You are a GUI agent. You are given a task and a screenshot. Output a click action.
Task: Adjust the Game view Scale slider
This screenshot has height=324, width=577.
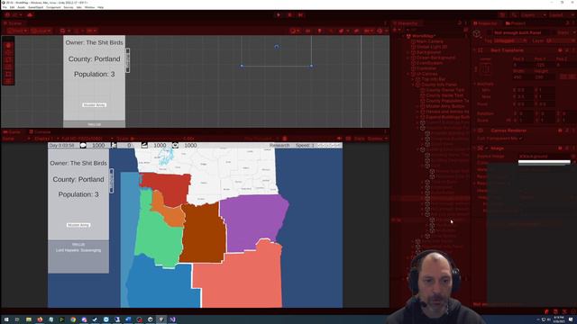pyautogui.click(x=156, y=139)
